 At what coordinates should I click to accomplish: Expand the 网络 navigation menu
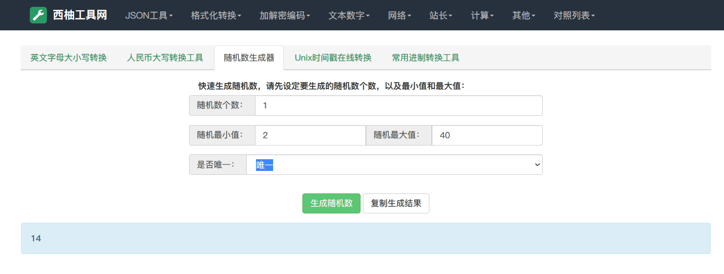(x=400, y=16)
